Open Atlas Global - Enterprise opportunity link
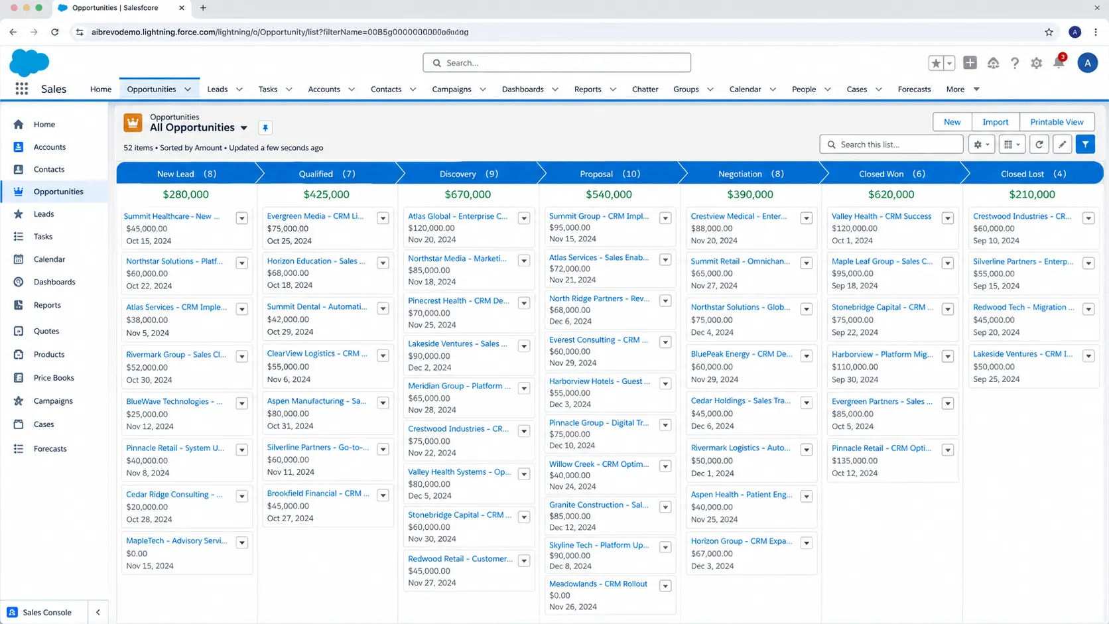The width and height of the screenshot is (1109, 624). 458,216
